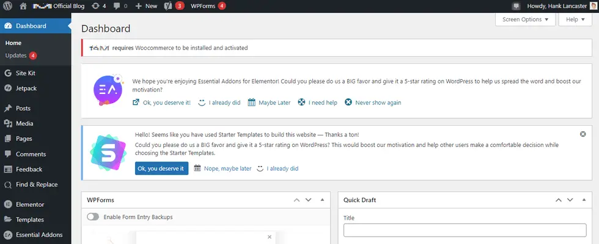Open the Posts menu item
599x244 pixels.
coord(23,108)
